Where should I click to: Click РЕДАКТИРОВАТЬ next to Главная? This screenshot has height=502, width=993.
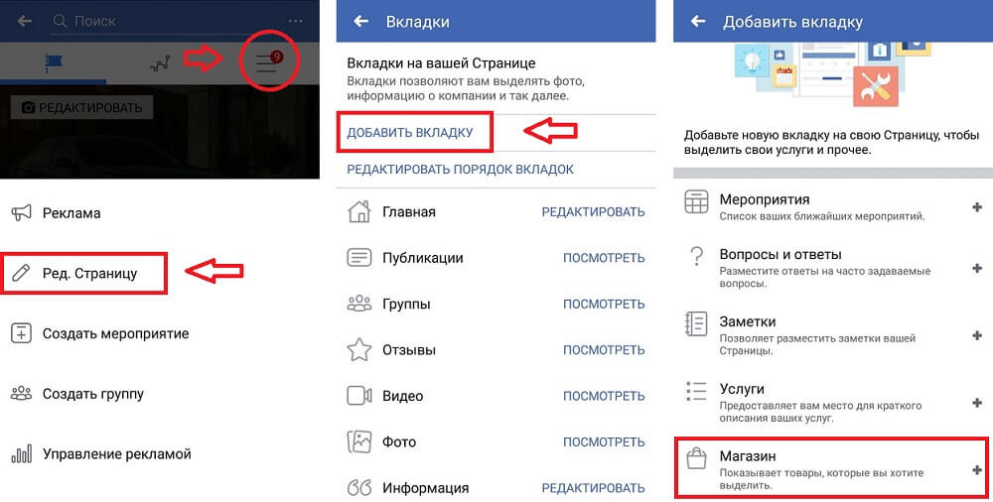pyautogui.click(x=593, y=212)
